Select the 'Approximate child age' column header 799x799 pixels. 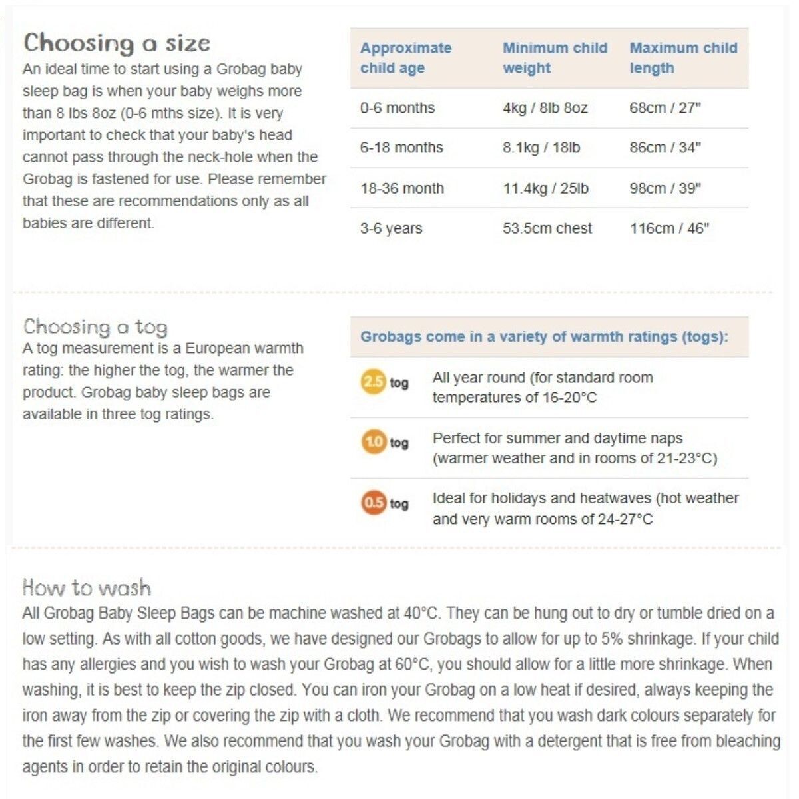coord(406,58)
